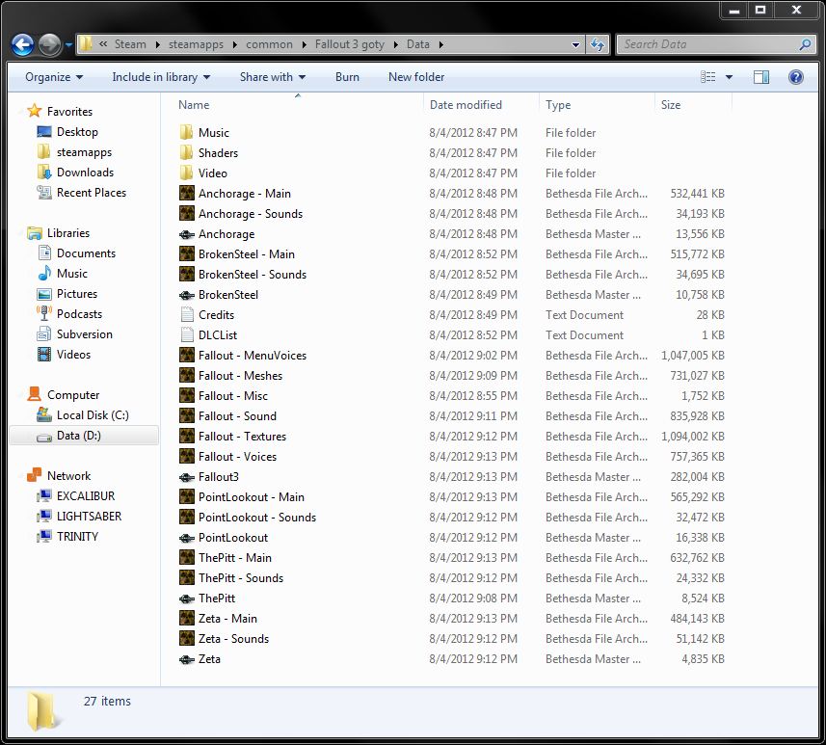Navigate to common in the address breadcrumb
The image size is (826, 745).
coord(269,44)
